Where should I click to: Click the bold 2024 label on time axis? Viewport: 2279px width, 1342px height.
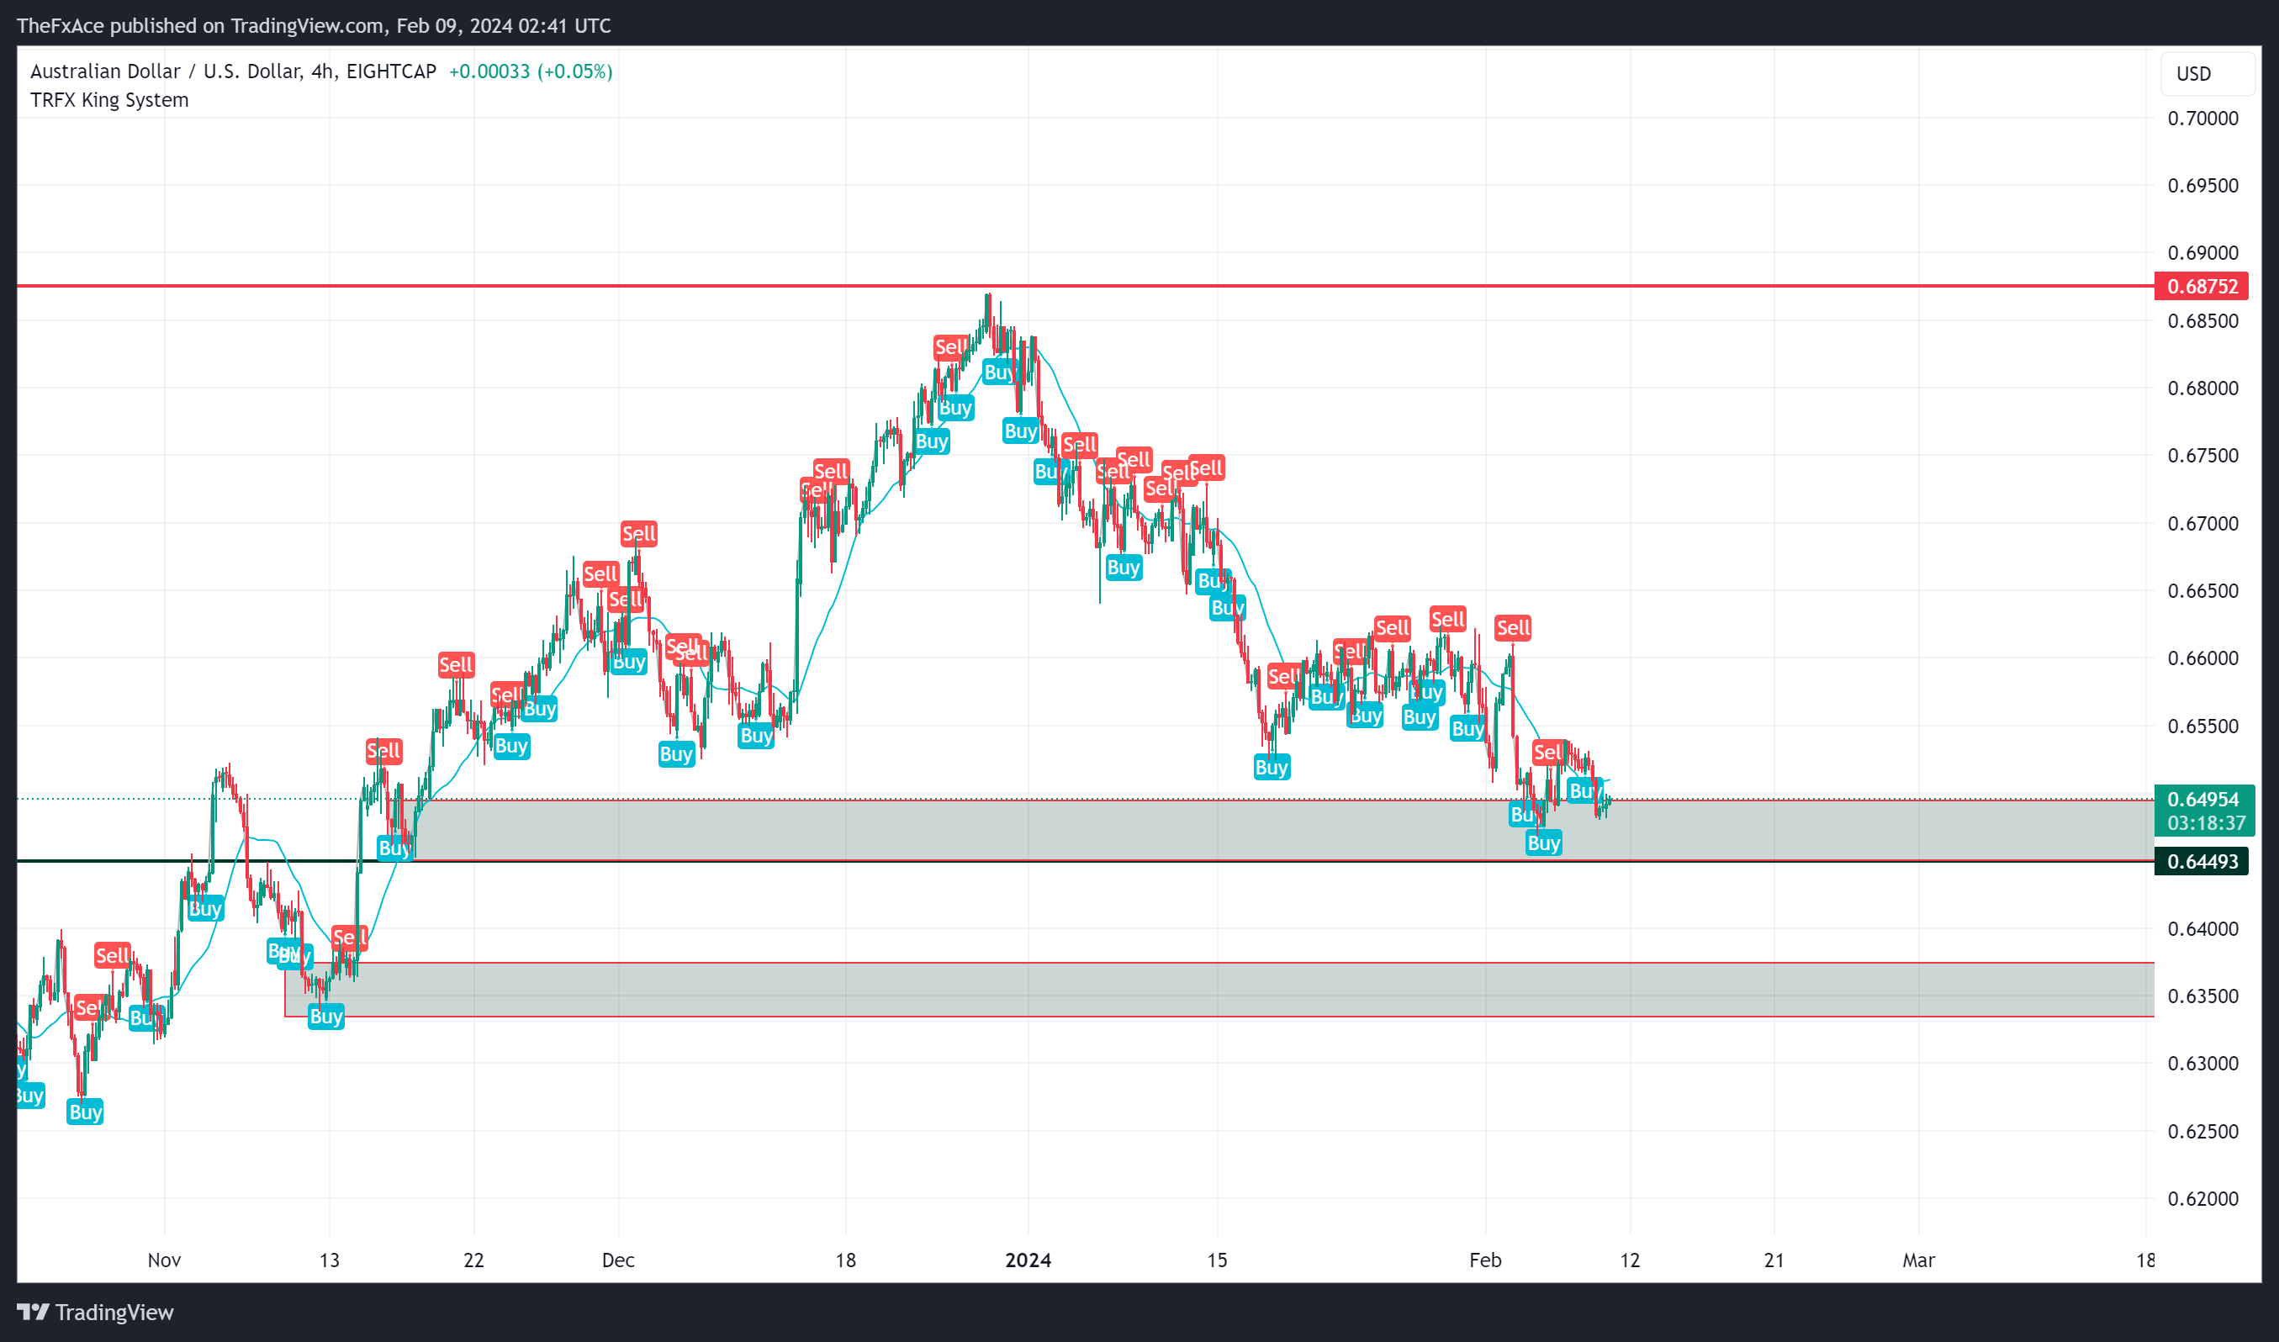pyautogui.click(x=1028, y=1260)
